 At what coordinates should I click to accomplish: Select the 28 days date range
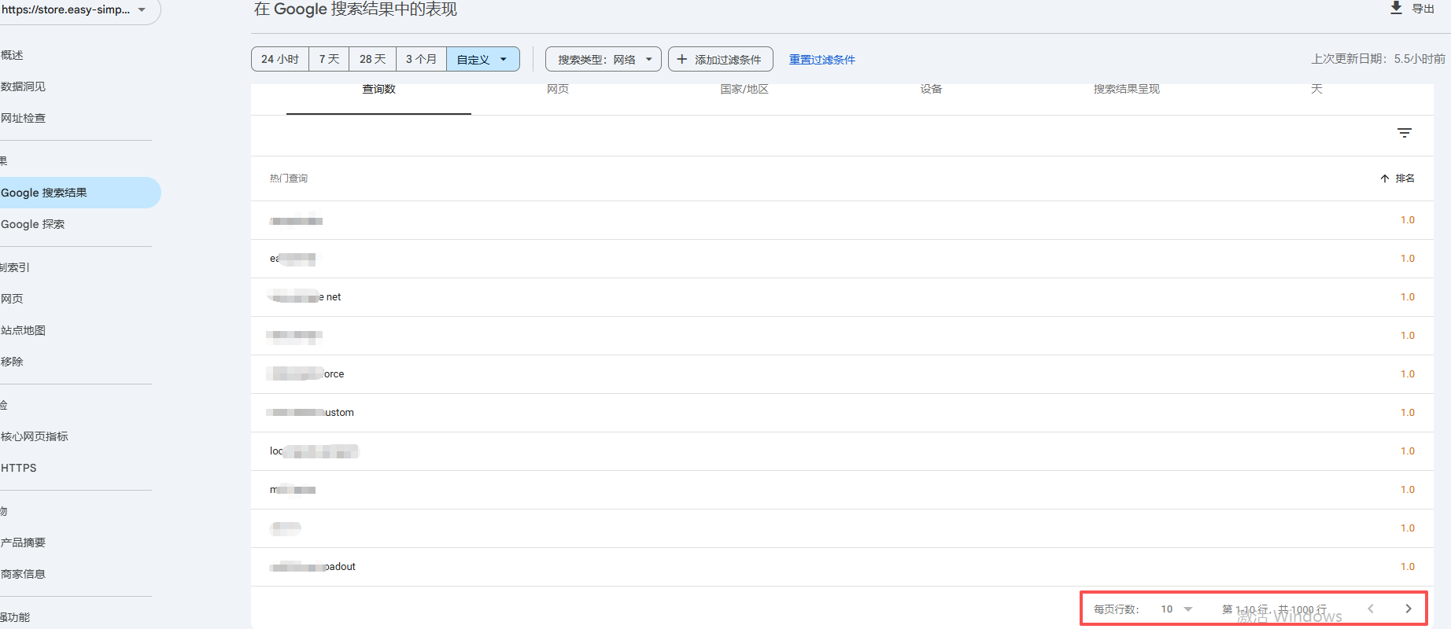click(x=372, y=59)
